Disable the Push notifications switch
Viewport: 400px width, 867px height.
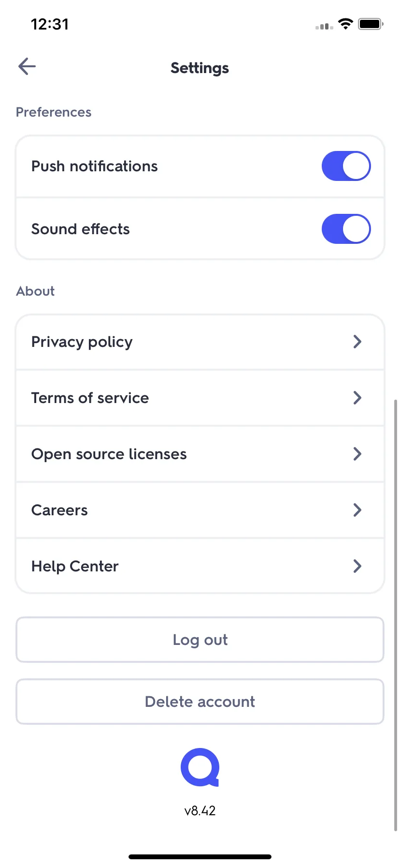tap(346, 166)
